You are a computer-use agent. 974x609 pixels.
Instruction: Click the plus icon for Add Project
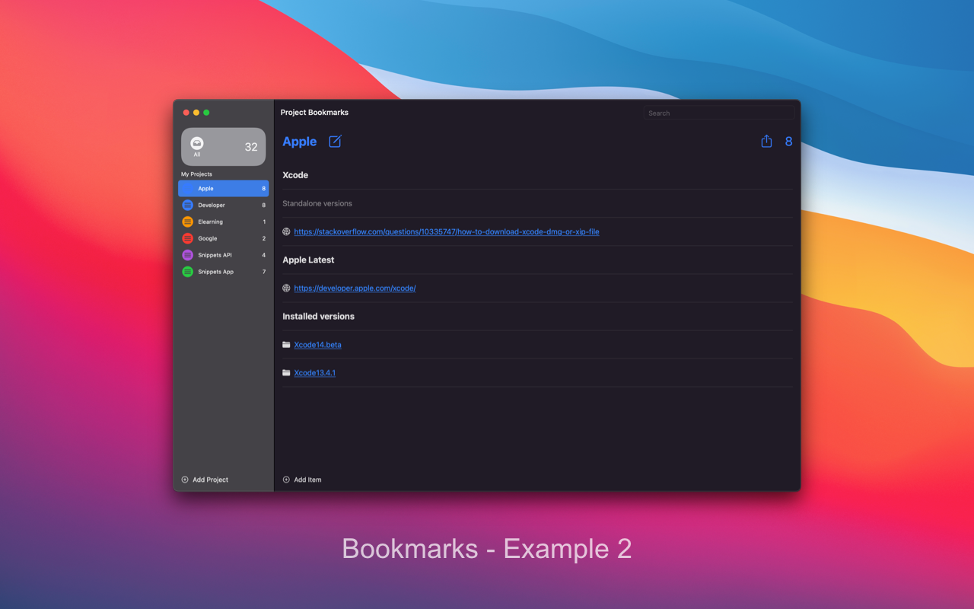click(185, 480)
